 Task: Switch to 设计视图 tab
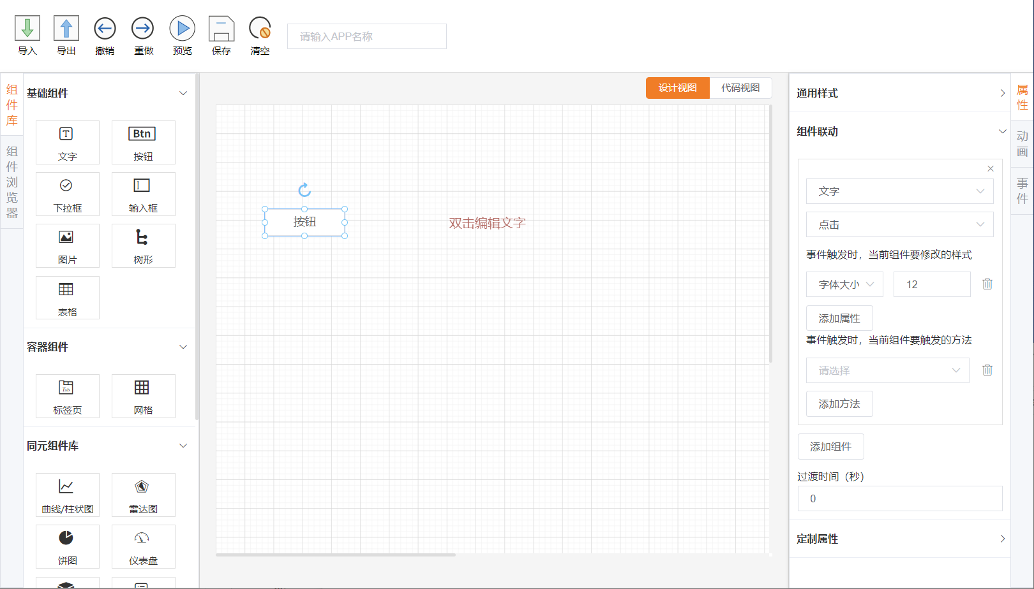[x=678, y=88]
